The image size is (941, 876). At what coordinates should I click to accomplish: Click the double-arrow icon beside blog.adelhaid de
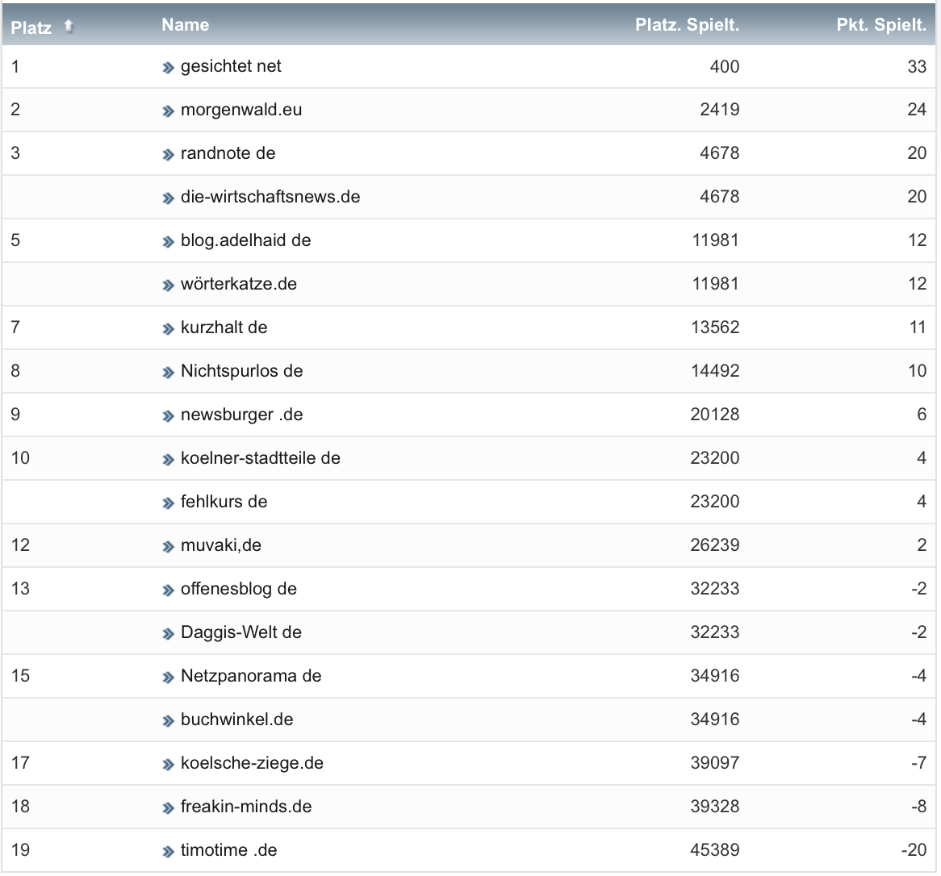coord(168,242)
